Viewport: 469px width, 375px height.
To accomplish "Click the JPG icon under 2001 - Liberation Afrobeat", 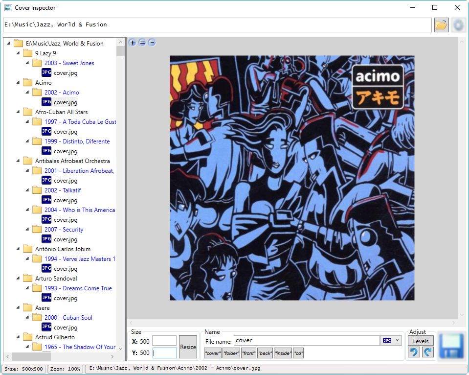I will (46, 180).
